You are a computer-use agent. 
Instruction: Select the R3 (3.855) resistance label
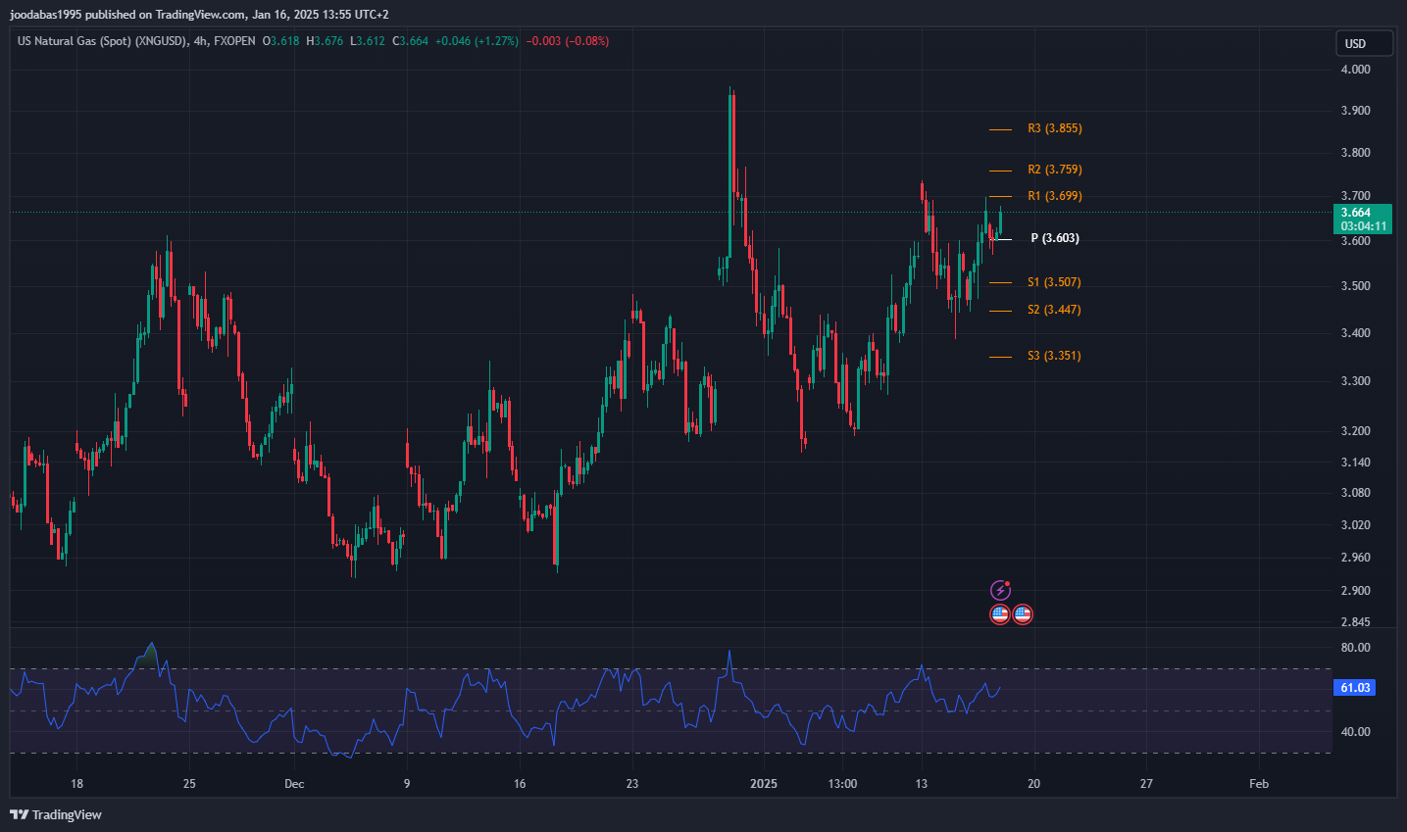[1054, 128]
